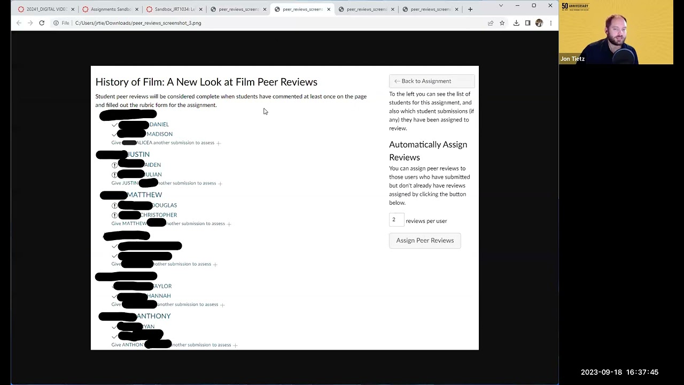Click the checkmark icon beside HANNAH
This screenshot has width=684, height=385.
tap(114, 296)
